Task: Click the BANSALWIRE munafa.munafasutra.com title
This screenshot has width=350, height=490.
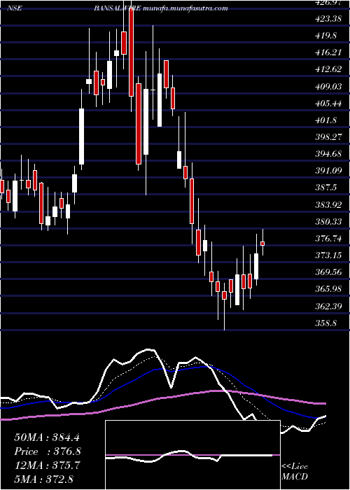Action: tap(160, 8)
